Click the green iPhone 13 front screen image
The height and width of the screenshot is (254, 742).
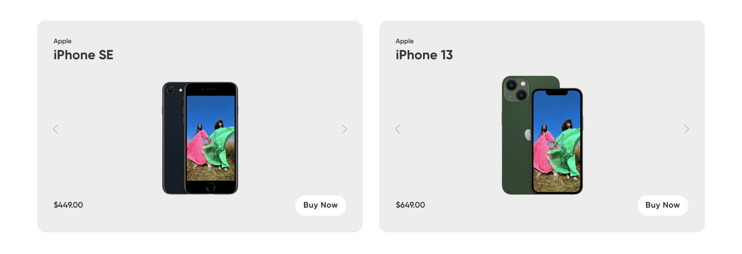(556, 142)
